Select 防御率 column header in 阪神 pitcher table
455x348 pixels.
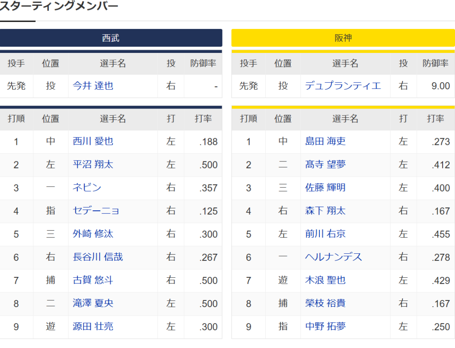(x=435, y=63)
